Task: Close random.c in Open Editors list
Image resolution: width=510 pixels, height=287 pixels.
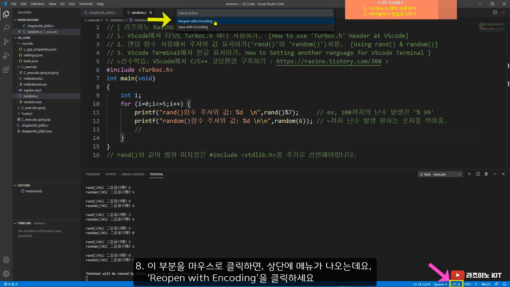Action: click(19, 32)
